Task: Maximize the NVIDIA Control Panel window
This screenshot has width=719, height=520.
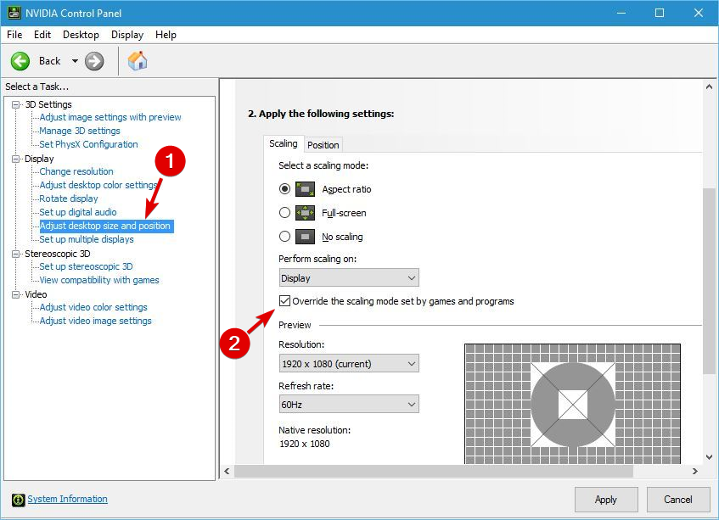Action: [x=660, y=13]
